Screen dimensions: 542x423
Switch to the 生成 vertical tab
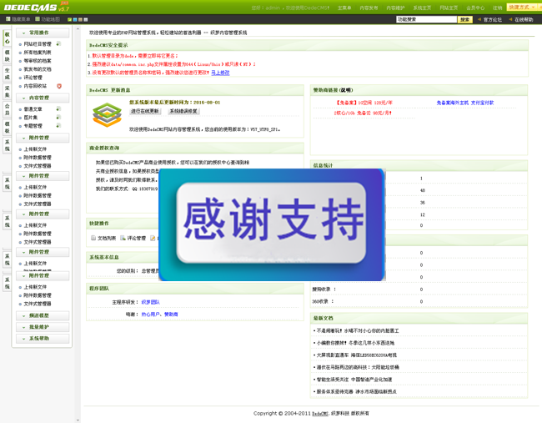8,74
